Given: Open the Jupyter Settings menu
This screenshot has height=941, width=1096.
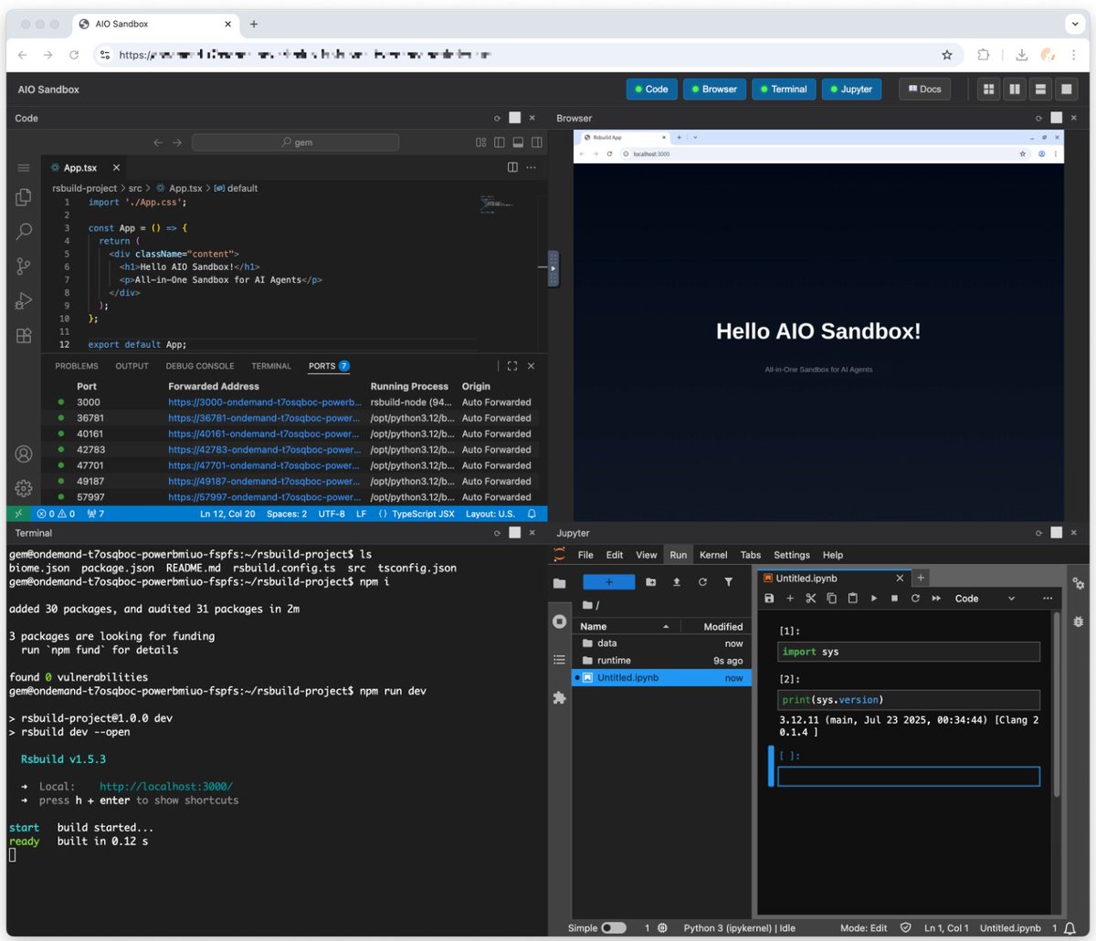Looking at the screenshot, I should click(792, 555).
